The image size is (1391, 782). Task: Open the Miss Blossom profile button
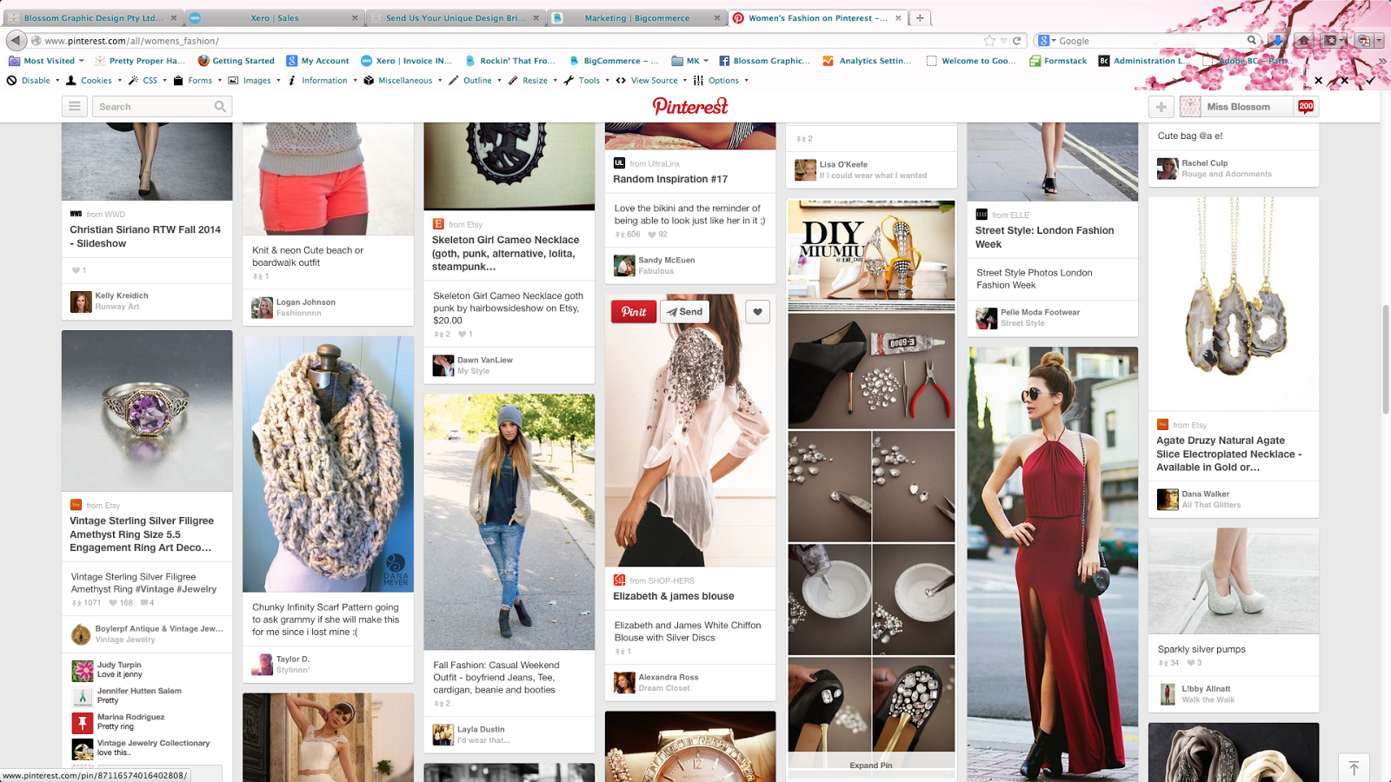pyautogui.click(x=1237, y=107)
